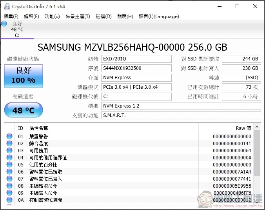Click status circle for attribute 09 主機寫入命令
Screen dimensions: 265x210
pos(9,193)
